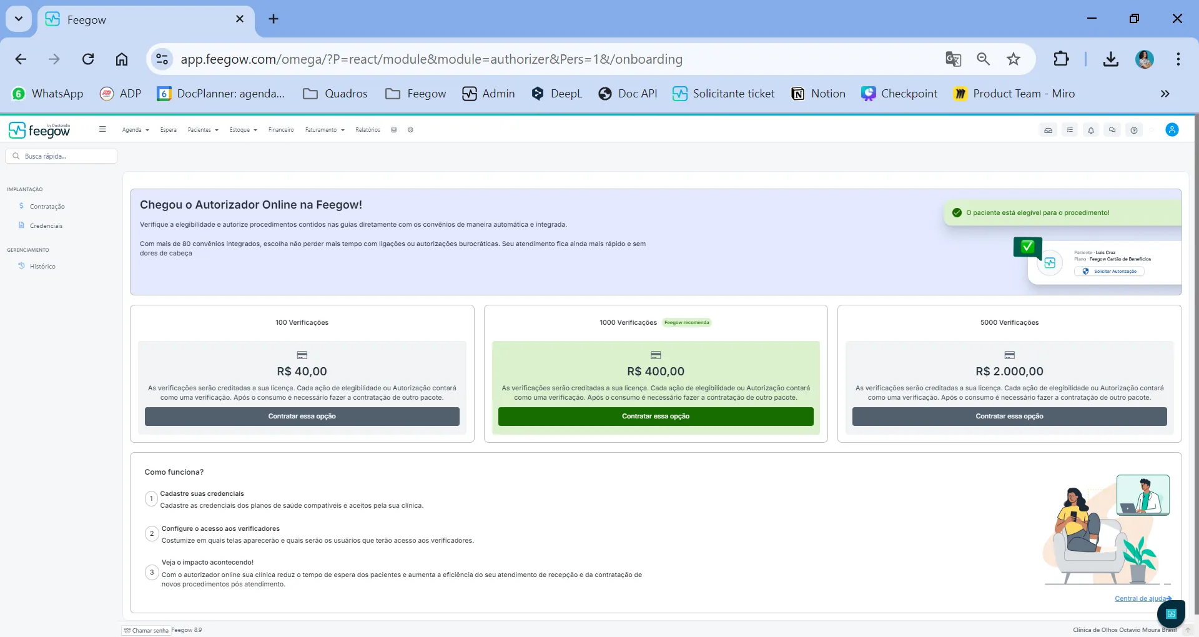The height and width of the screenshot is (637, 1199).
Task: Open the Solicitante ticket bookmark
Action: [724, 94]
